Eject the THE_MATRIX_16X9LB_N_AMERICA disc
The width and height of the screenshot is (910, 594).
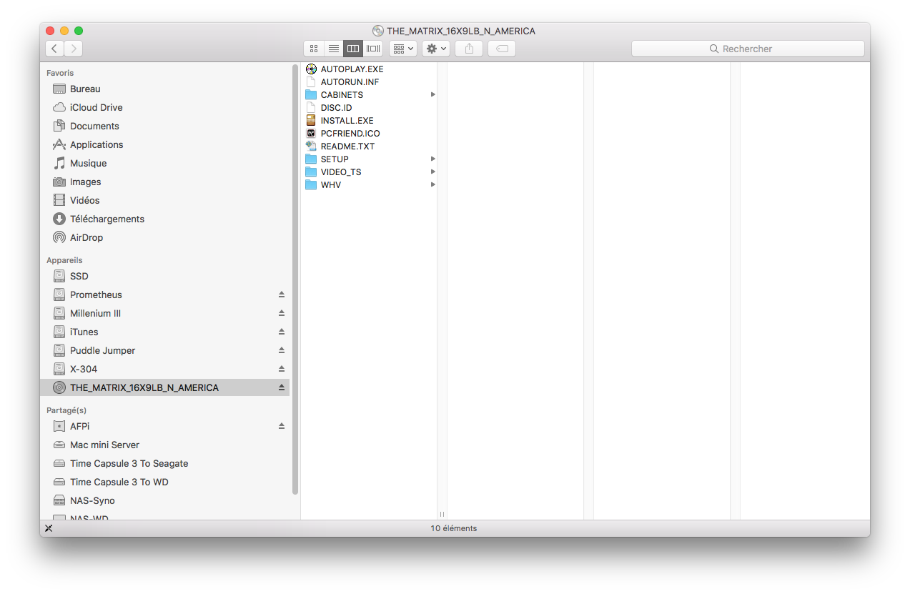(x=282, y=388)
